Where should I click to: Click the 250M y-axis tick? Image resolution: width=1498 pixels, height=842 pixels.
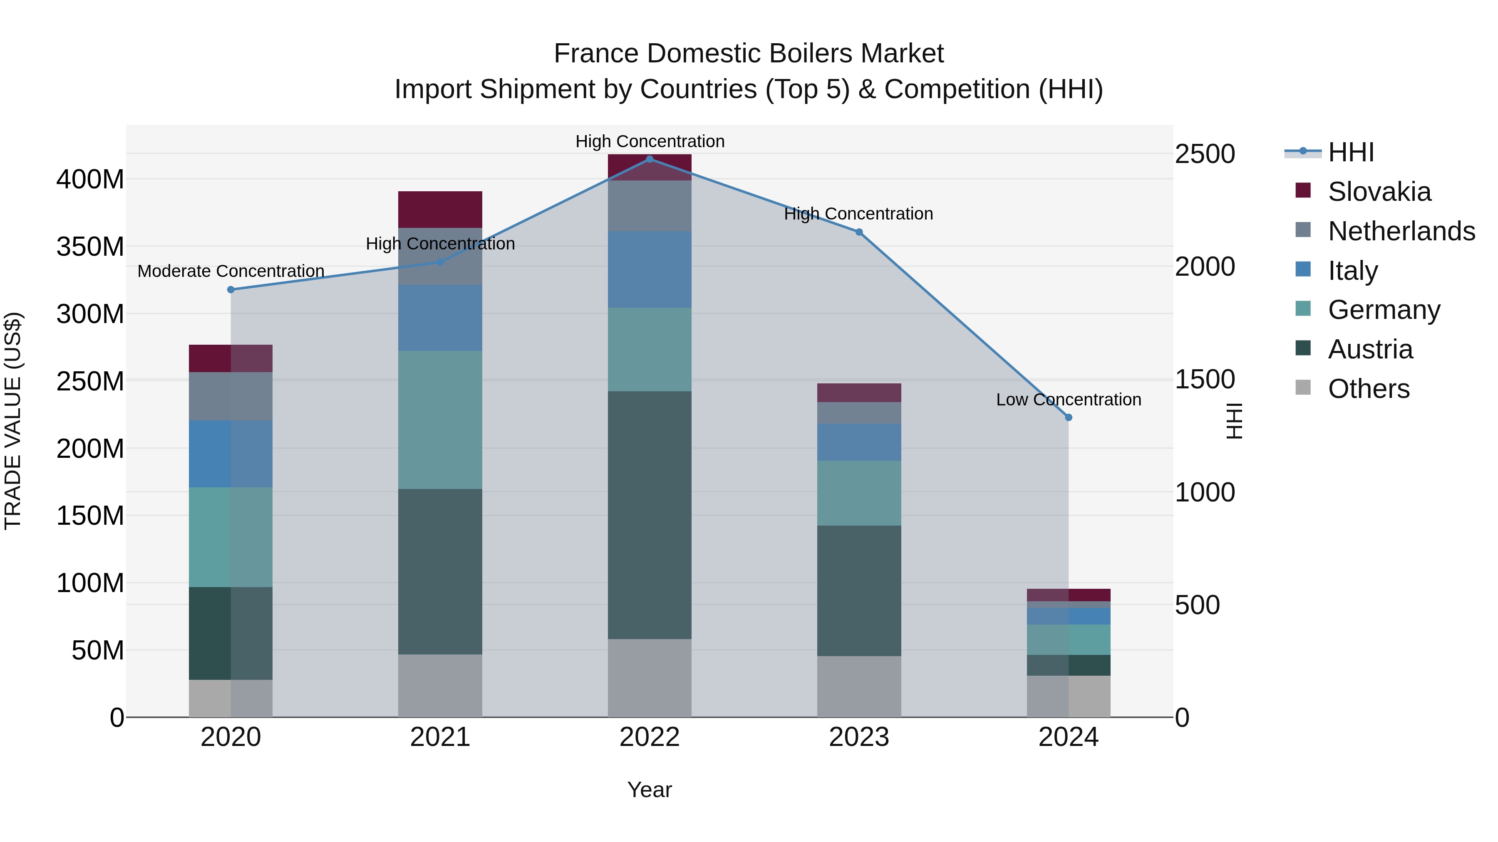point(90,382)
